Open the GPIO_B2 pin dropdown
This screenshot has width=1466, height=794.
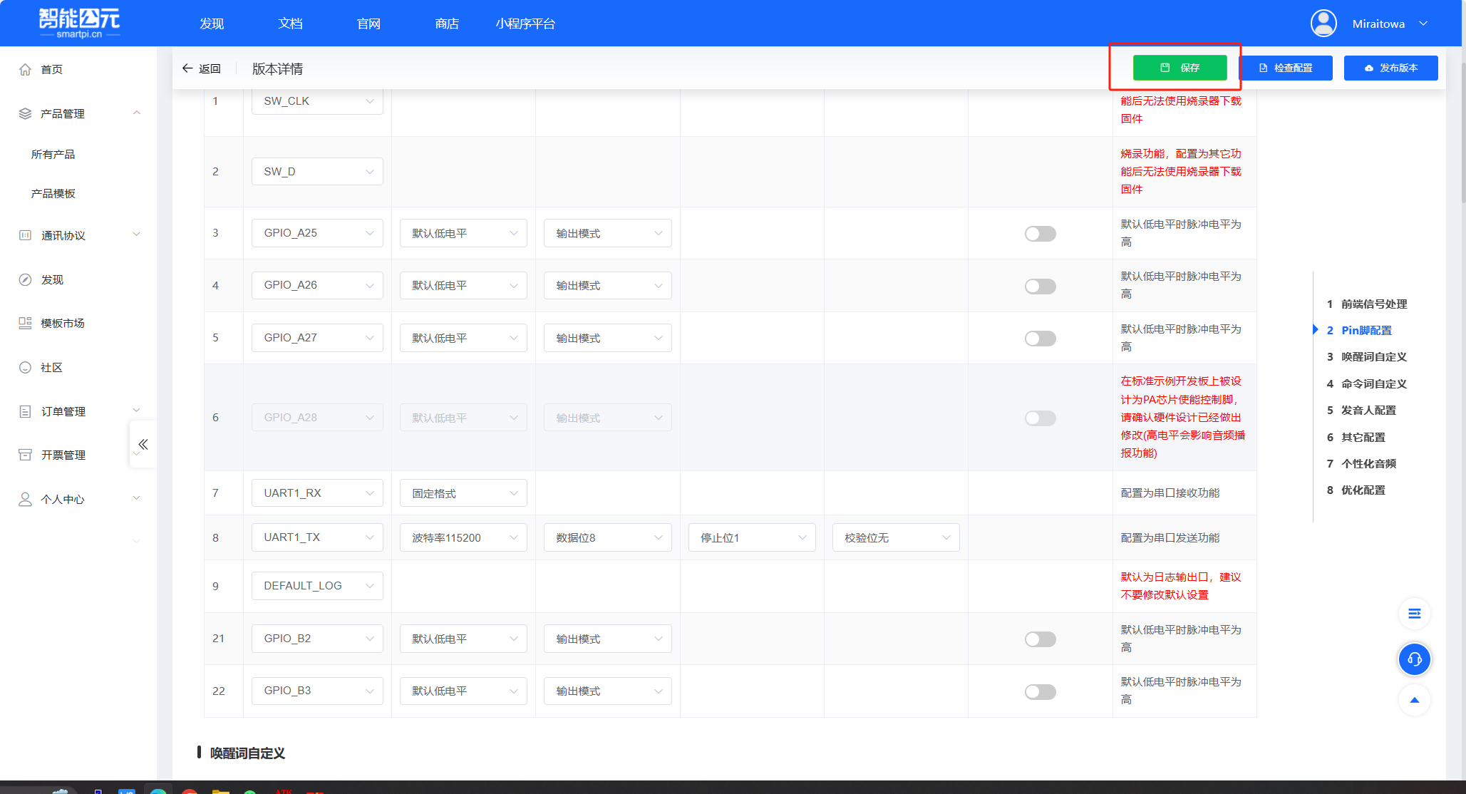(x=317, y=639)
